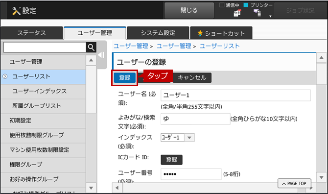Click sidebar scrollbar up arrow

tap(91, 60)
